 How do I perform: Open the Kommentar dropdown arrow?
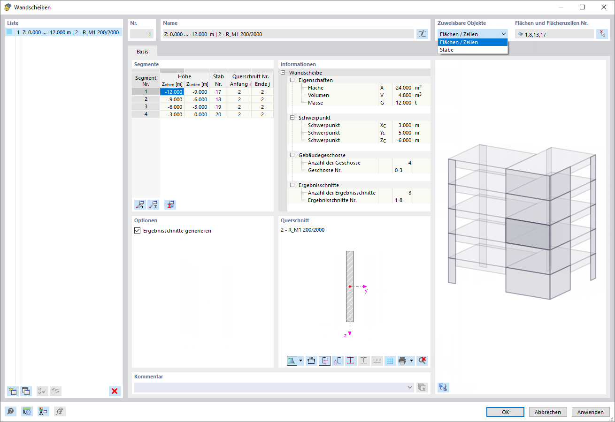pyautogui.click(x=409, y=387)
